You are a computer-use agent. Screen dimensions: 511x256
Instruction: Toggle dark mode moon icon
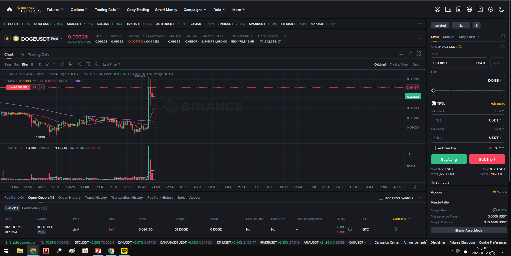(501, 9)
